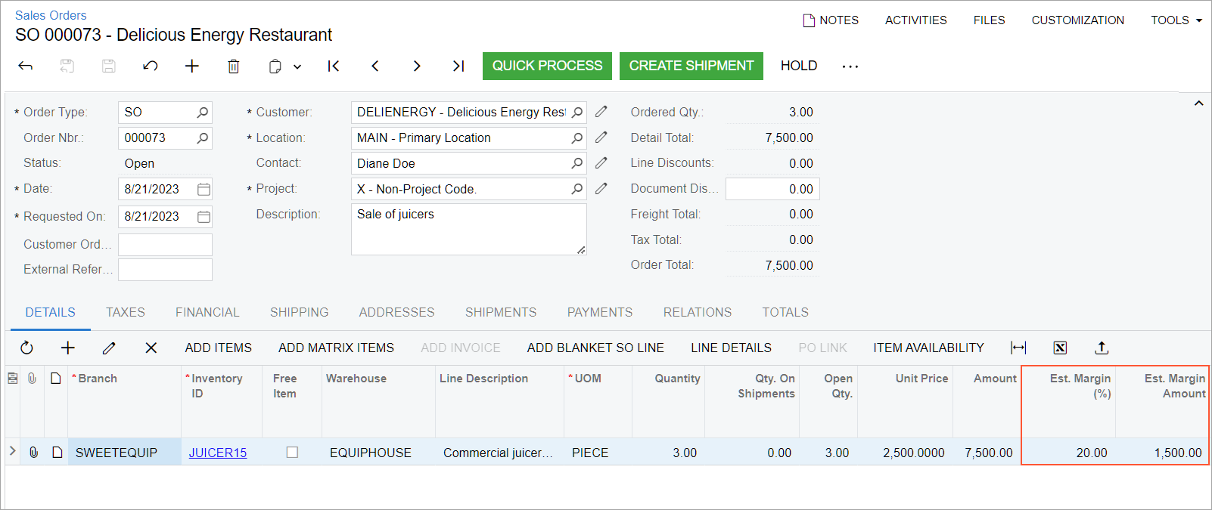Viewport: 1212px width, 510px height.
Task: Open Contact lookup magnifier
Action: tap(577, 163)
